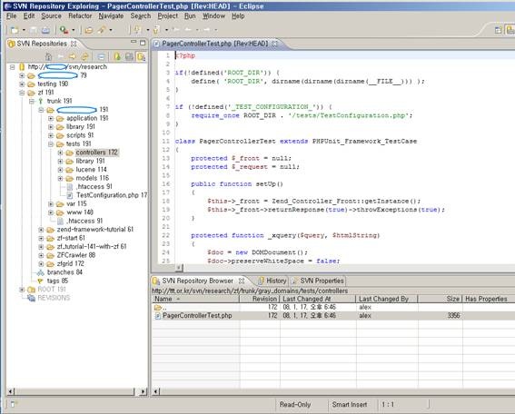The height and width of the screenshot is (414, 515).
Task: Click the Print toolbar icon
Action: pos(45,30)
